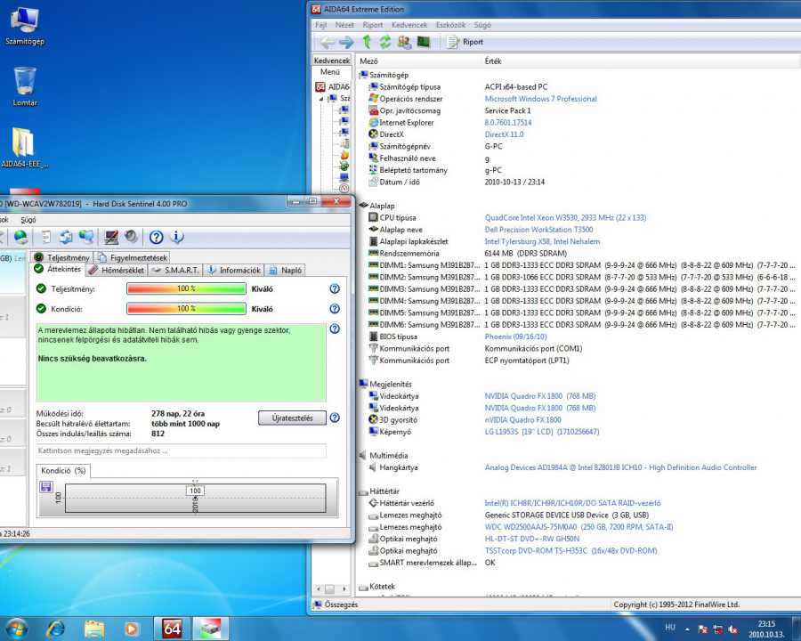Click the green board icon in AIDA64 toolbar
This screenshot has height=641, width=801.
(x=424, y=42)
